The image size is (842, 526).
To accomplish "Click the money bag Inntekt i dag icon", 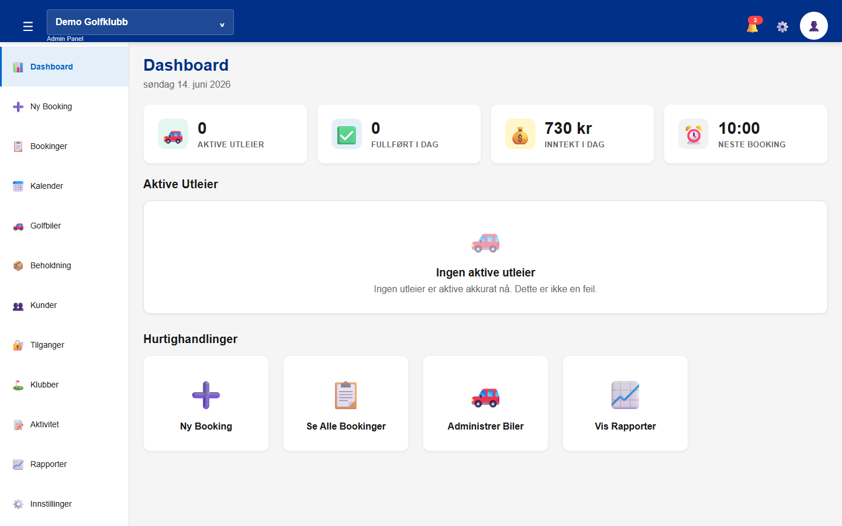I will pyautogui.click(x=520, y=134).
